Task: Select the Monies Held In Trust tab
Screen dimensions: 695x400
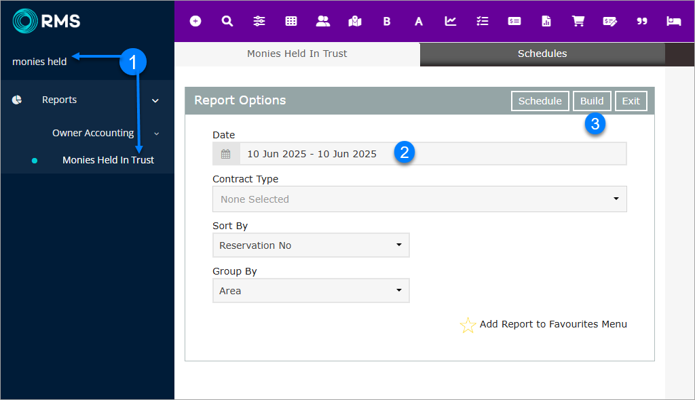Action: (x=297, y=54)
